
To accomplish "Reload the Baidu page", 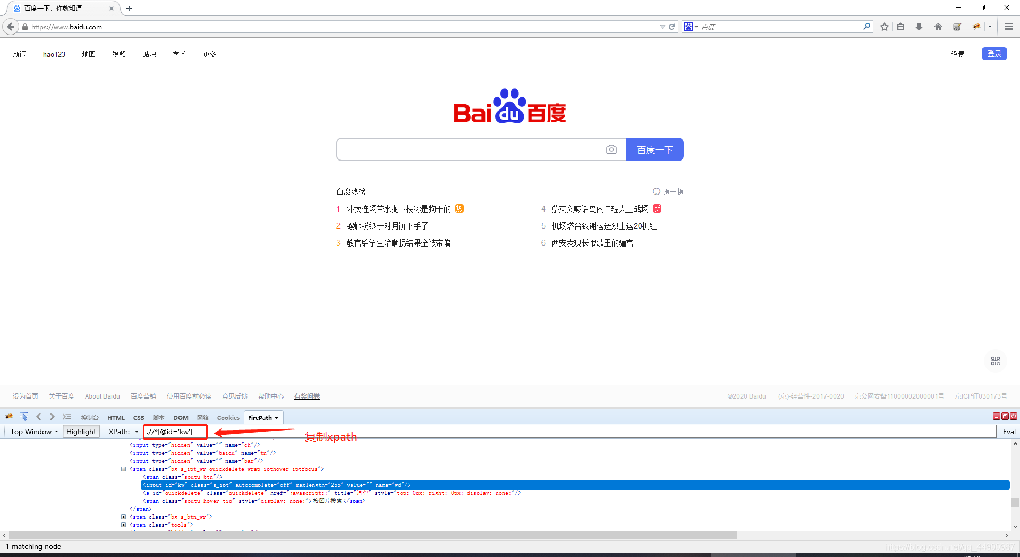I will 671,27.
